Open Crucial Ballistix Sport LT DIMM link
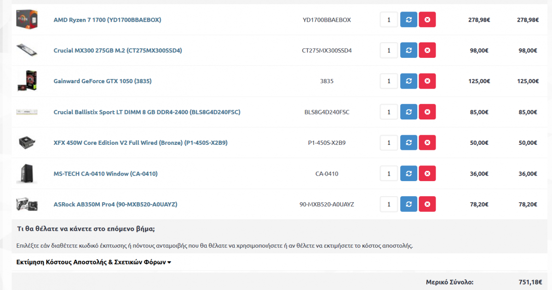Image resolution: width=552 pixels, height=290 pixels. tap(147, 112)
